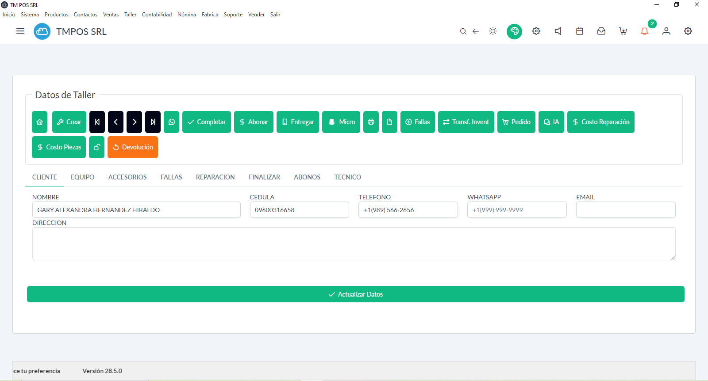This screenshot has width=708, height=381.
Task: Click Transf. Invent button
Action: click(x=466, y=122)
